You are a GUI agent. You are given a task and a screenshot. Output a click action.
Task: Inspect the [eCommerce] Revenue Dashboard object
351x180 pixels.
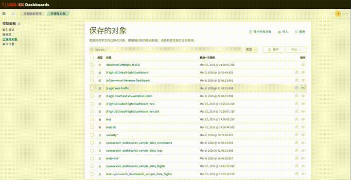(297, 80)
